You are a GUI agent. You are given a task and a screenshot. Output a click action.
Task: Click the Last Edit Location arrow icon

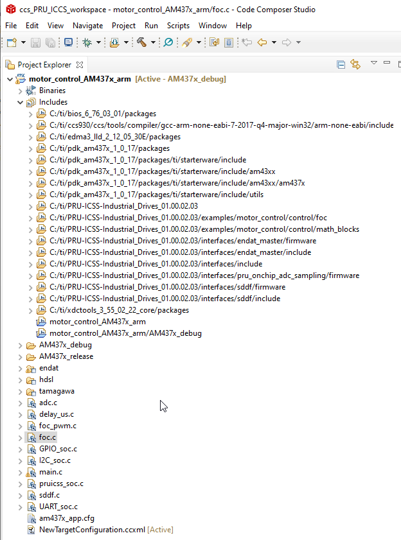point(247,42)
